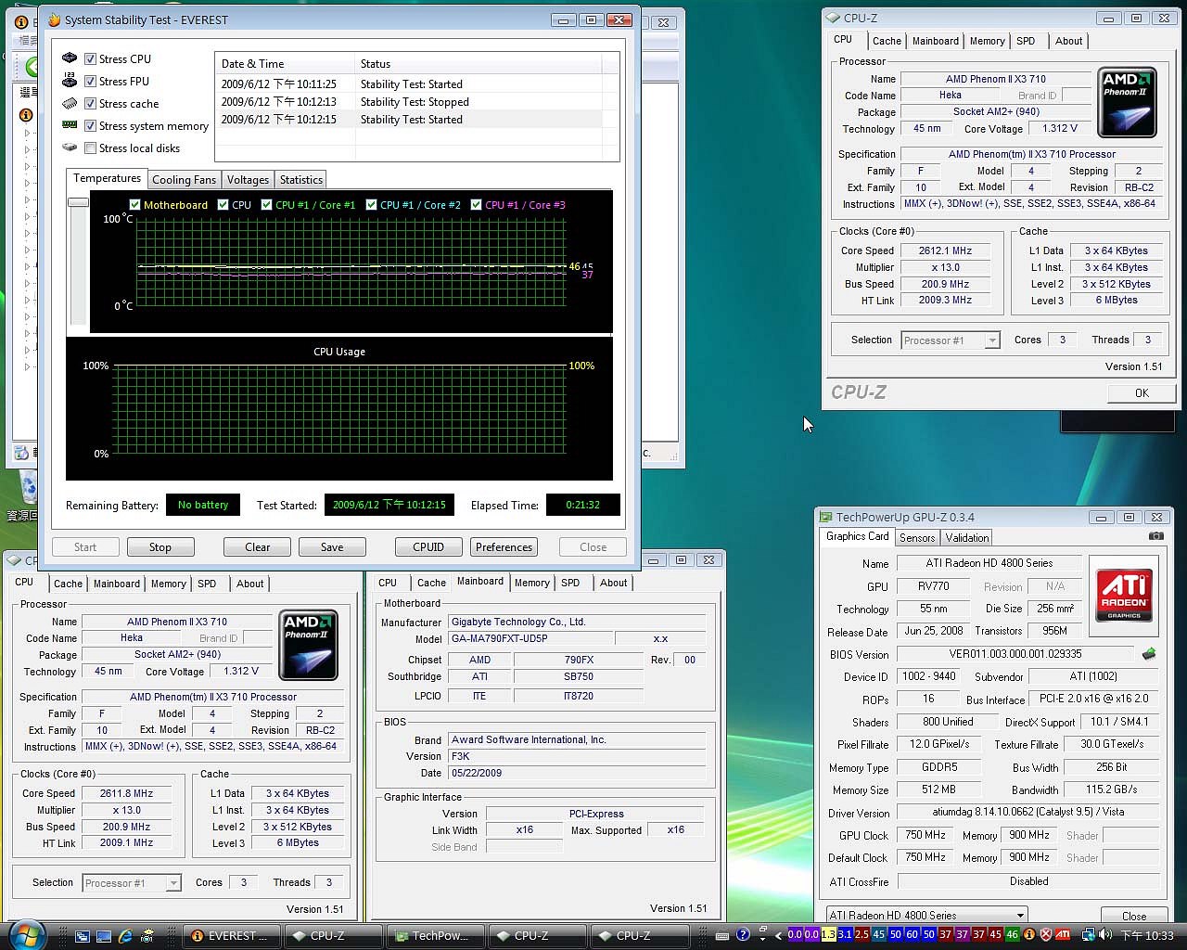The image size is (1187, 950).
Task: Click the green back arrow in the EVEREST window
Action: pyautogui.click(x=32, y=67)
